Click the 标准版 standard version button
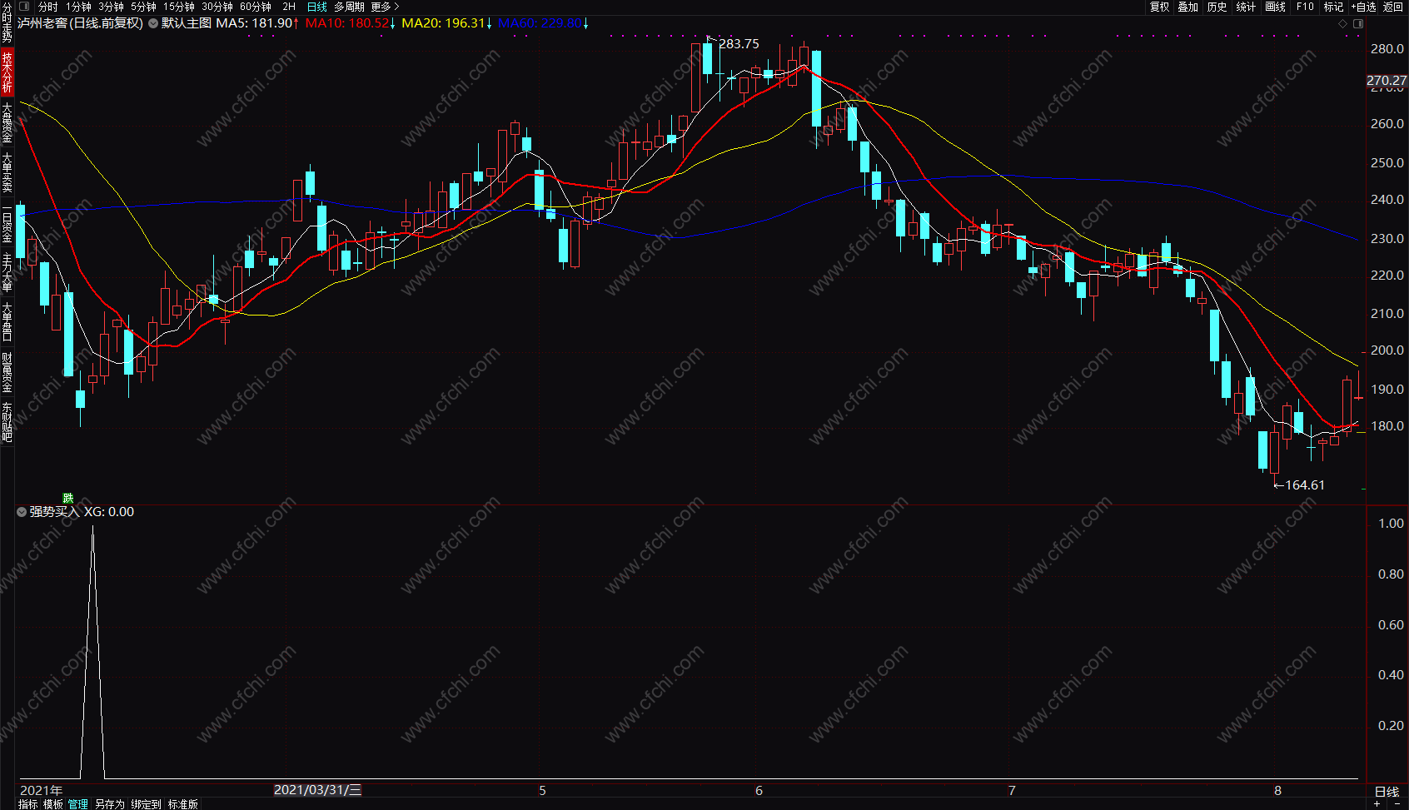The image size is (1409, 810). click(183, 804)
